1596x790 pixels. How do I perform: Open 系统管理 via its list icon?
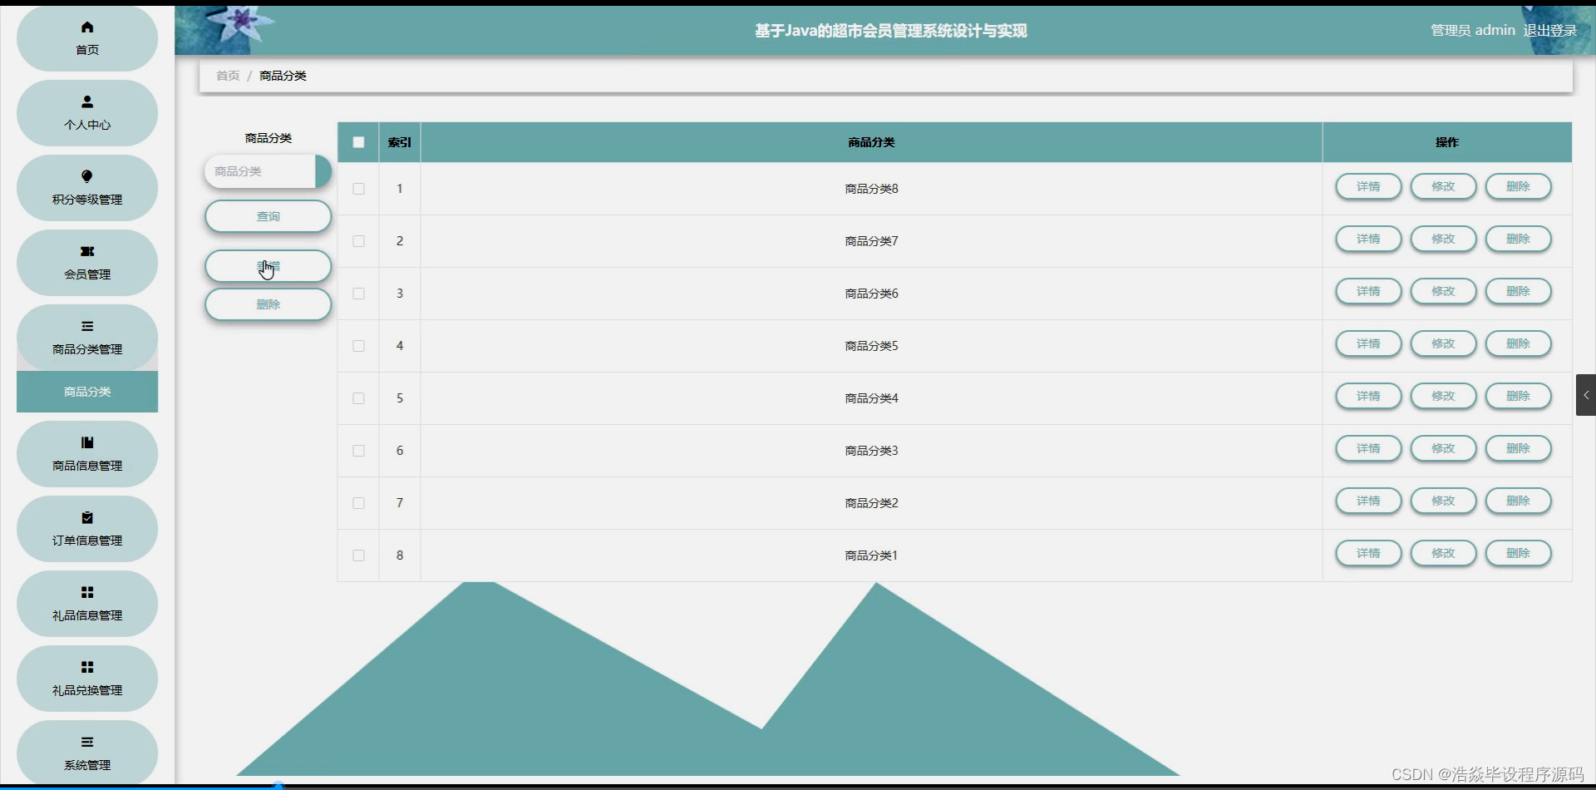tap(86, 741)
